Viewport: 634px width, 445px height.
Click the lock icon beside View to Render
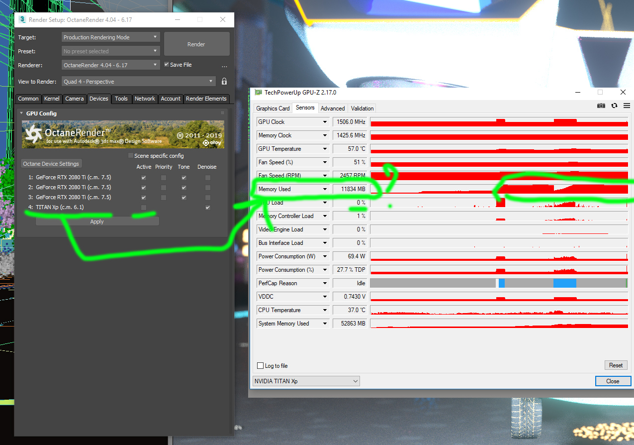[x=224, y=82]
